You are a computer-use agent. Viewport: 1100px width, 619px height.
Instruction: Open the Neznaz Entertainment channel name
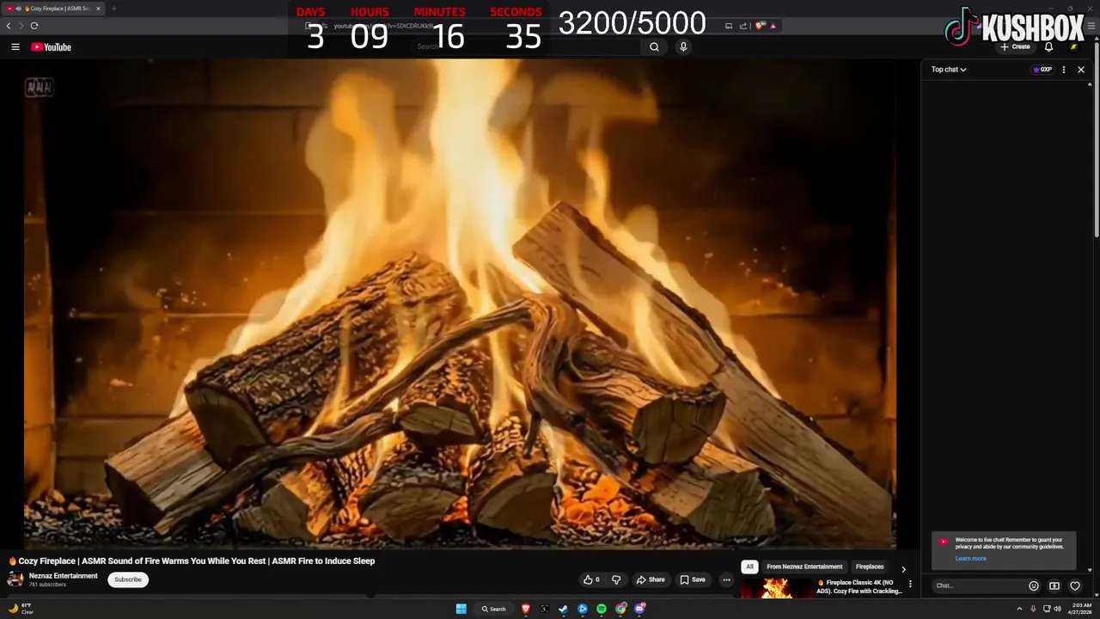64,576
